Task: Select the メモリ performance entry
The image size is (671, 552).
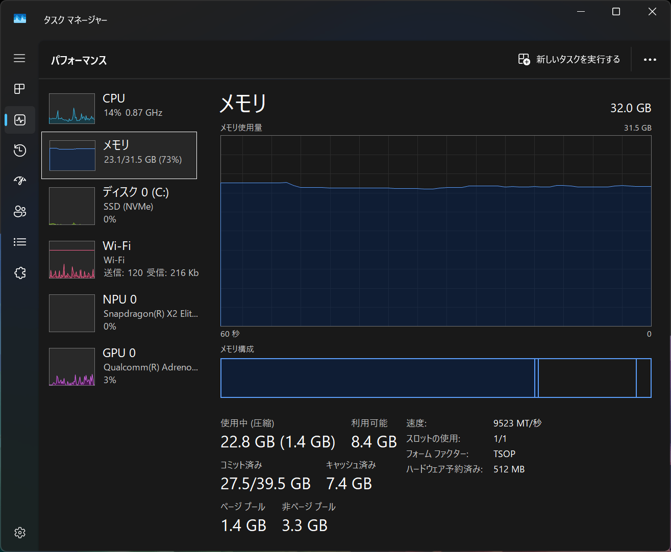Action: [119, 155]
